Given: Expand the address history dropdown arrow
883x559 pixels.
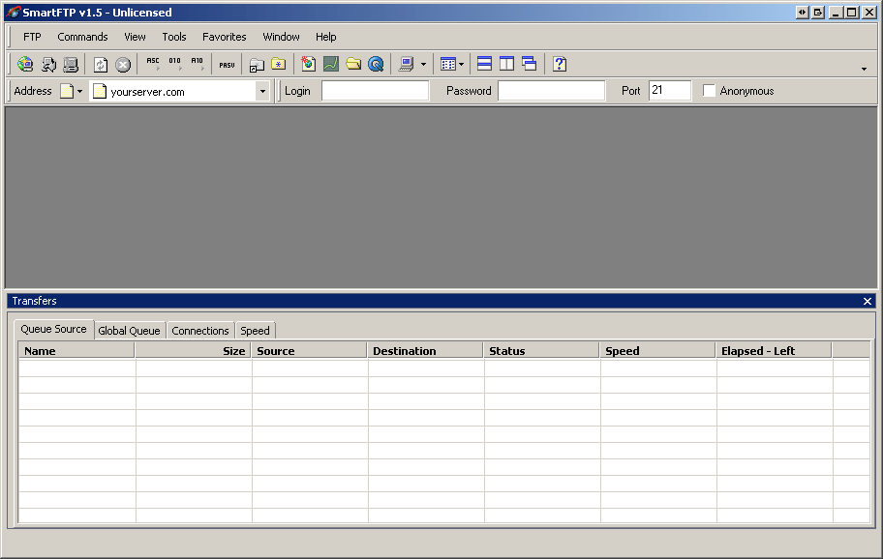Looking at the screenshot, I should (x=262, y=91).
